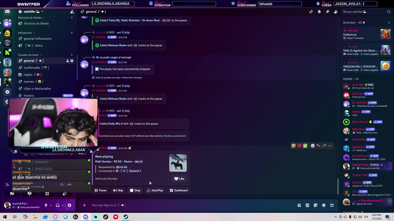The image size is (394, 221).
Task: Open Steam from Windows taskbar
Action: [126, 217]
